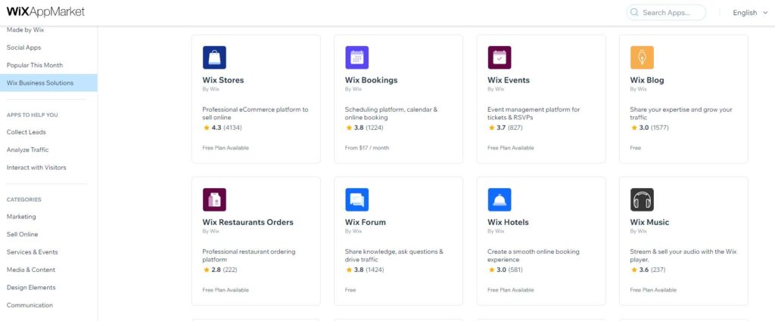Open the Wix Forum title link
This screenshot has width=775, height=321.
(366, 222)
